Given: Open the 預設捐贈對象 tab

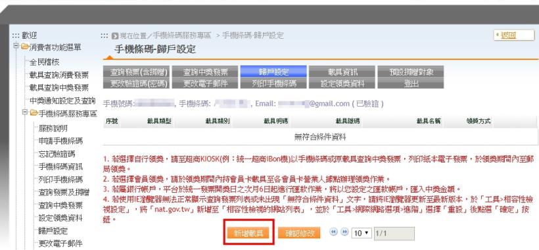Looking at the screenshot, I should 411,72.
